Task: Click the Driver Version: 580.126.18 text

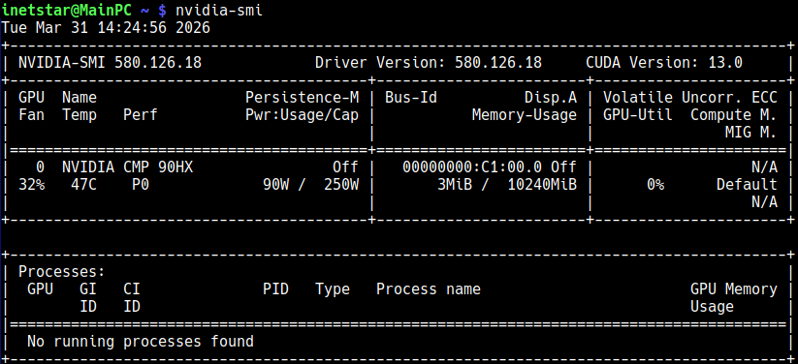Action: click(x=429, y=63)
